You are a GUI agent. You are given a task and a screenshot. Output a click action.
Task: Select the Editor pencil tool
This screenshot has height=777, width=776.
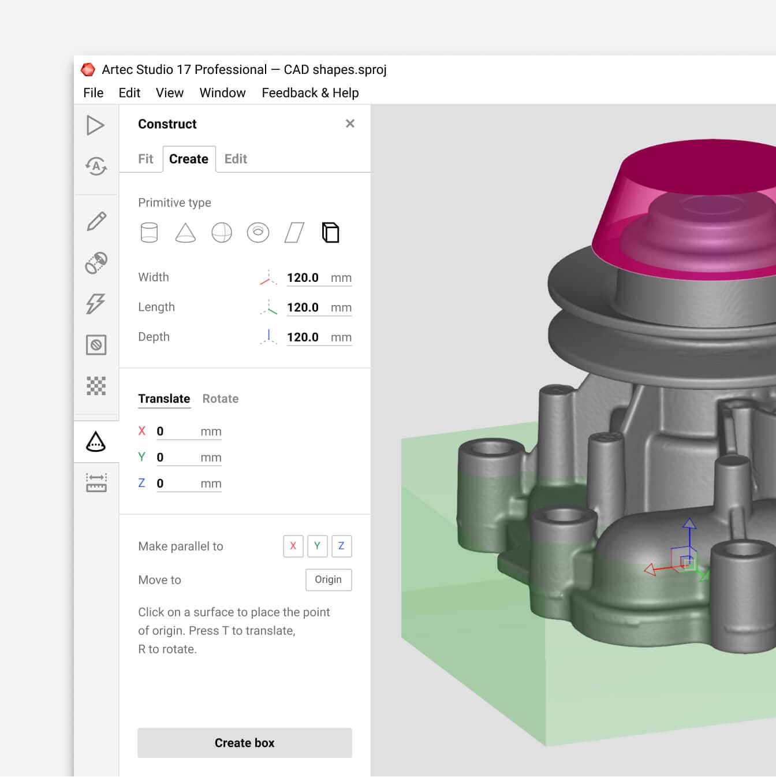coord(96,221)
